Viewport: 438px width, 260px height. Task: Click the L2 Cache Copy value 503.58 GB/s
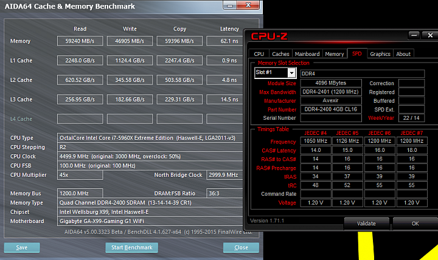point(179,80)
